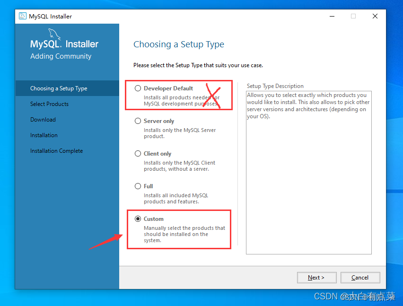Image resolution: width=403 pixels, height=306 pixels.
Task: Select the Full setup radio button
Action: tap(138, 186)
